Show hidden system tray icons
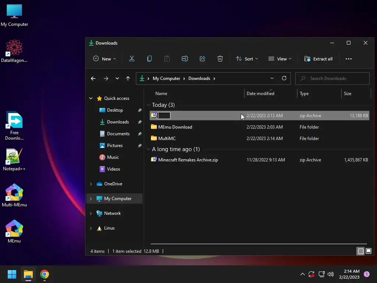Image resolution: width=377 pixels, height=283 pixels. [303, 274]
